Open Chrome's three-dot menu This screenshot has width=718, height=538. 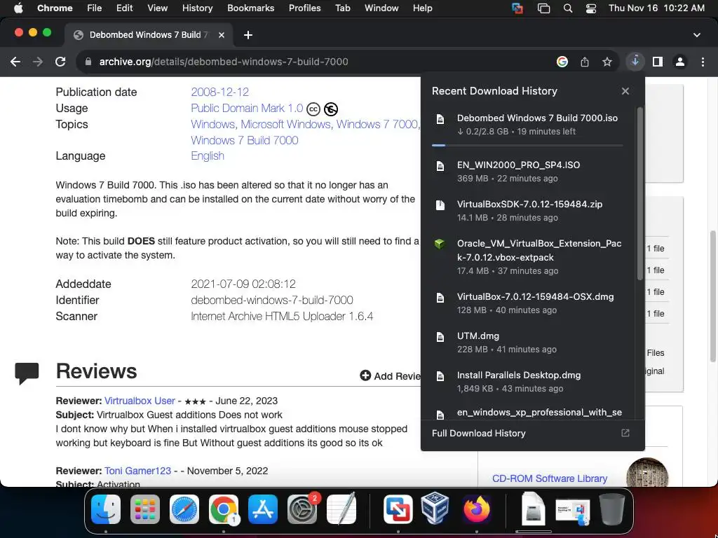(703, 62)
